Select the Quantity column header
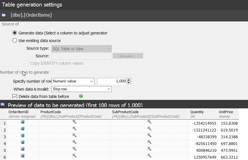The width and height of the screenshot is (248, 160). pos(203,114)
